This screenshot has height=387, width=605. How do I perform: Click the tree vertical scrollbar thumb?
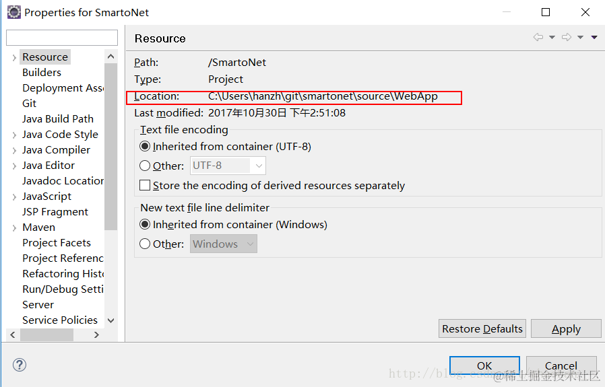(110, 147)
